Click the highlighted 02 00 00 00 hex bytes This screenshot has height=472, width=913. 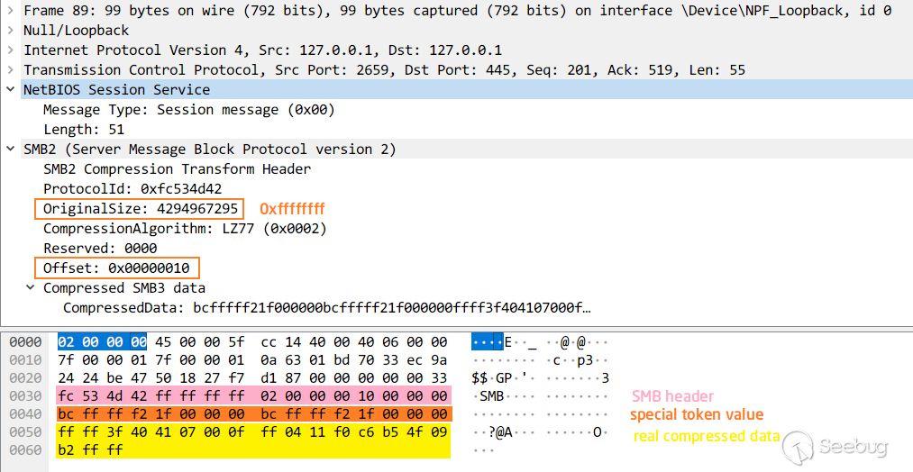click(x=101, y=342)
